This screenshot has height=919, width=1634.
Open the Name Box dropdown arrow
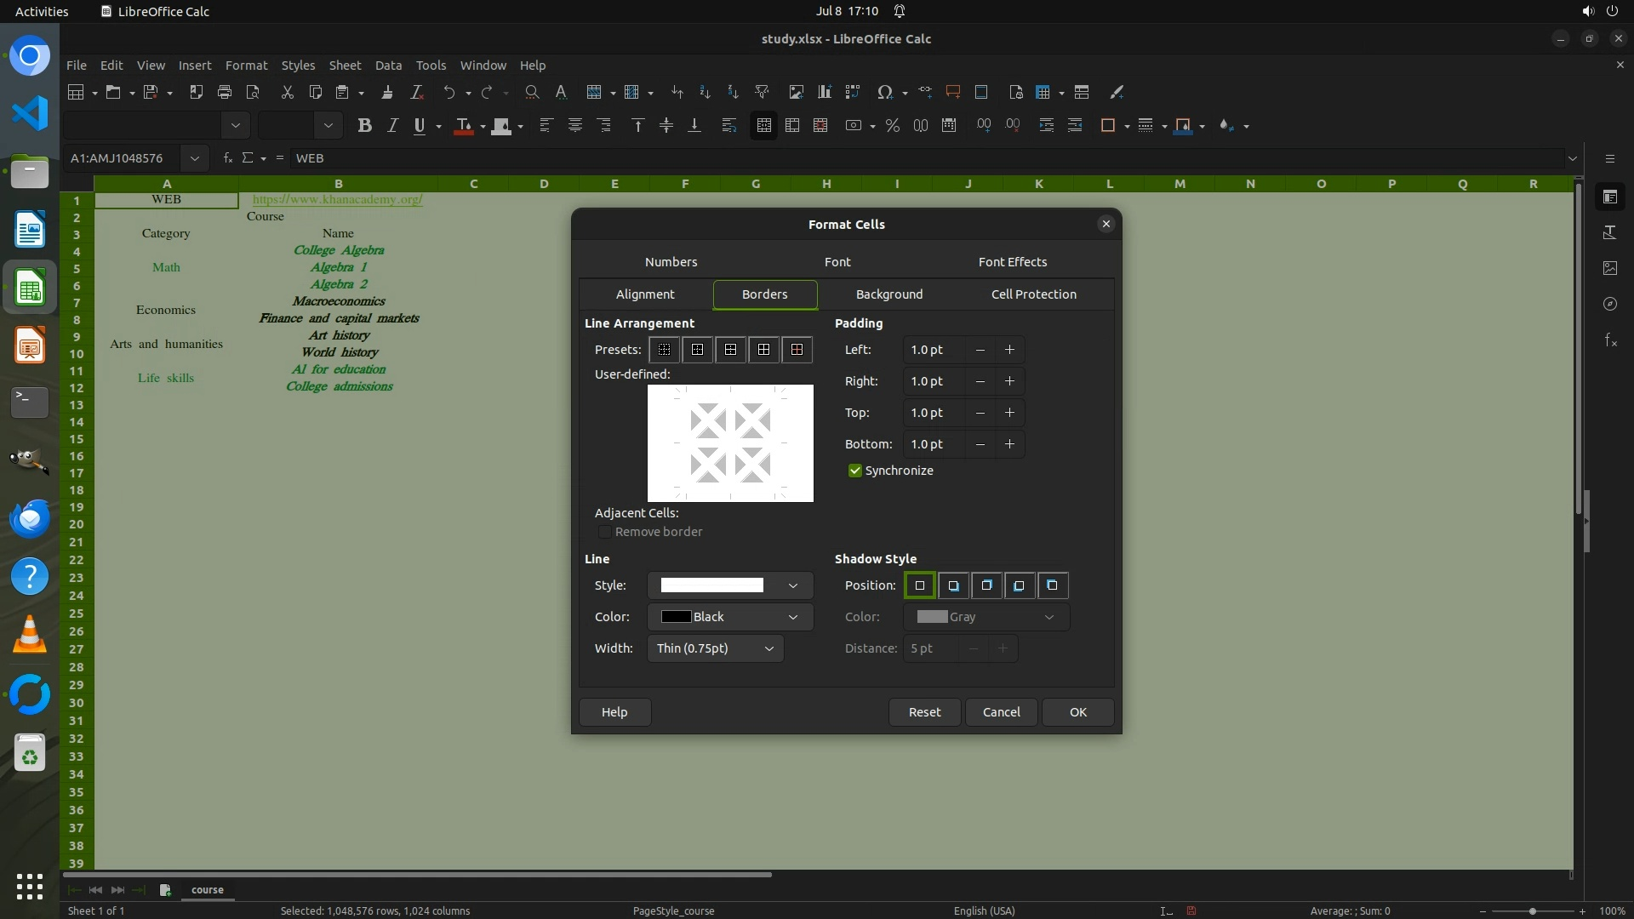[195, 158]
